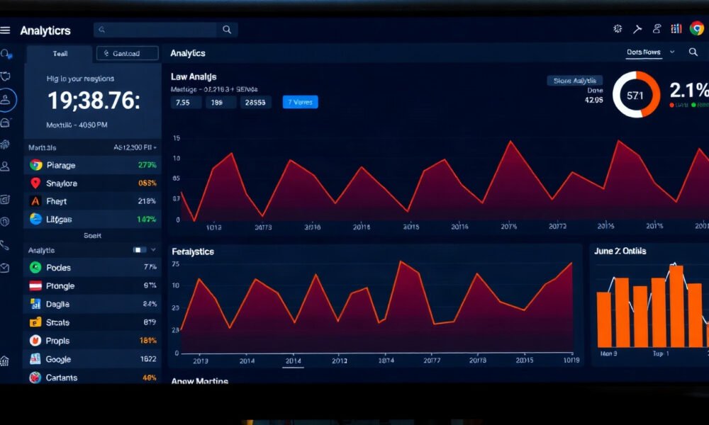Select the Dots Nows tab
The height and width of the screenshot is (425, 709).
click(x=644, y=52)
